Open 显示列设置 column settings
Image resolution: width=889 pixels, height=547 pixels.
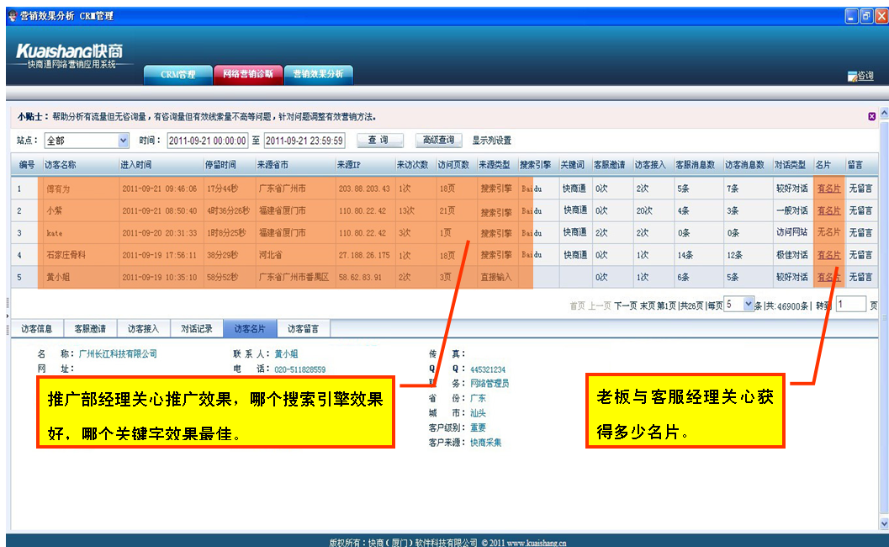tap(491, 141)
